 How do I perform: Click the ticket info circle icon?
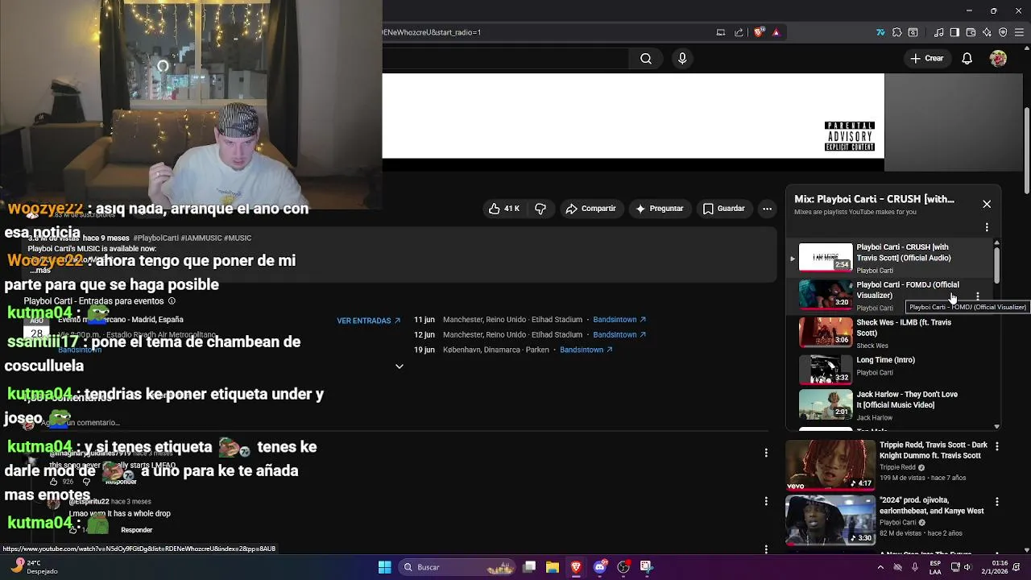coord(172,300)
